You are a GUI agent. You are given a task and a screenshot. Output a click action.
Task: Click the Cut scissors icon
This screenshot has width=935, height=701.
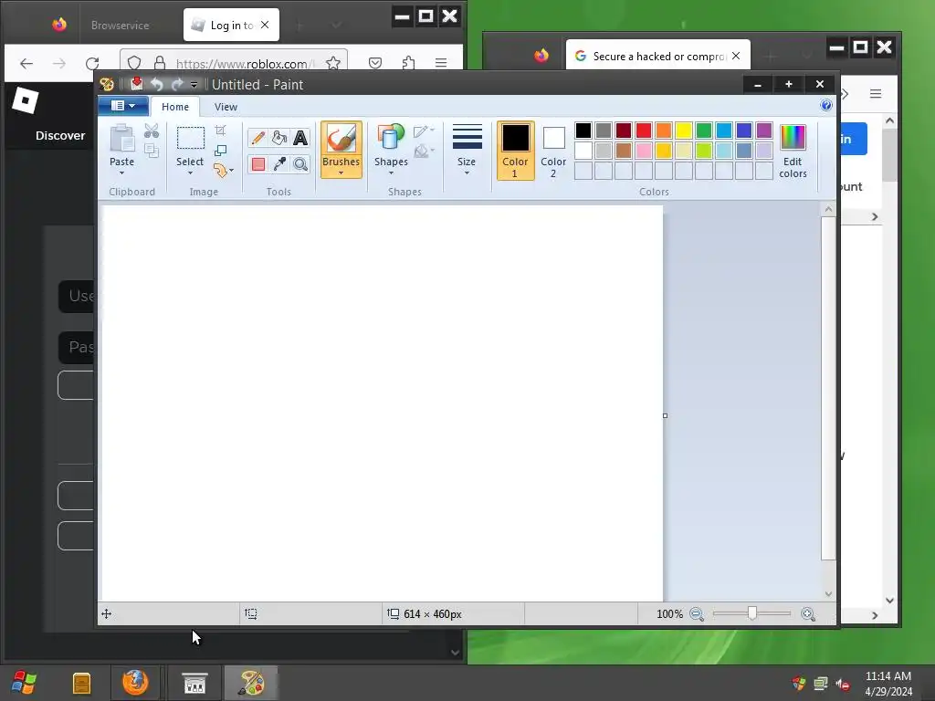tap(152, 131)
